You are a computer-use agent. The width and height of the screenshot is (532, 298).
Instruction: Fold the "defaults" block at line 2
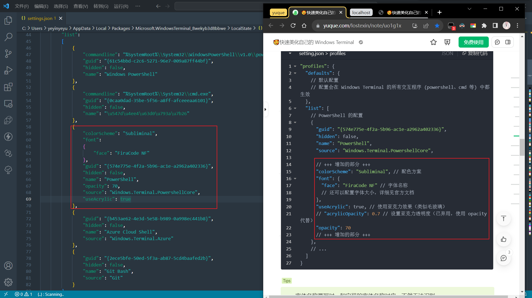pos(295,73)
